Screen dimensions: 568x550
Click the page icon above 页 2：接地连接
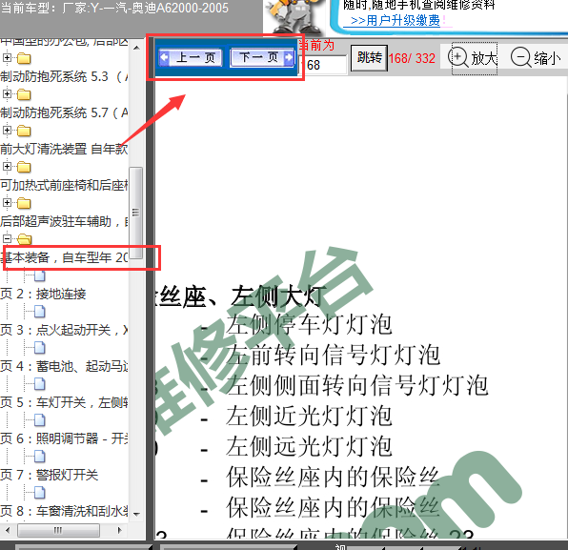pyautogui.click(x=39, y=275)
